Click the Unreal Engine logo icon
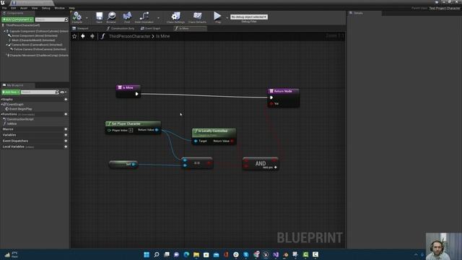 (x=3, y=3)
